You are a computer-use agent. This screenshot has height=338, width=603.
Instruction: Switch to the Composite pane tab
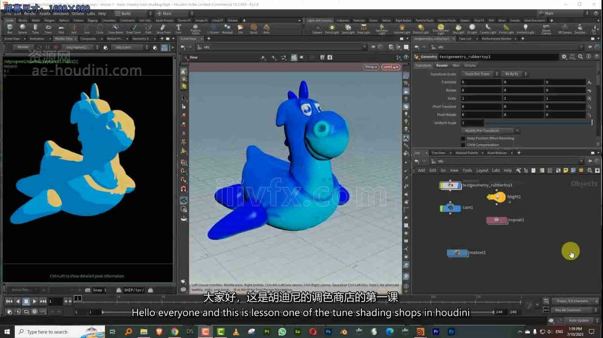pyautogui.click(x=88, y=39)
